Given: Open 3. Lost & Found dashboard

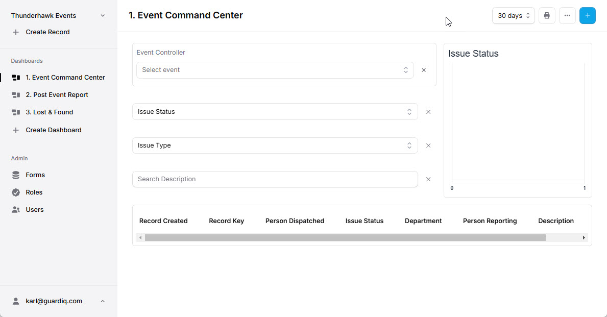Looking at the screenshot, I should [50, 112].
